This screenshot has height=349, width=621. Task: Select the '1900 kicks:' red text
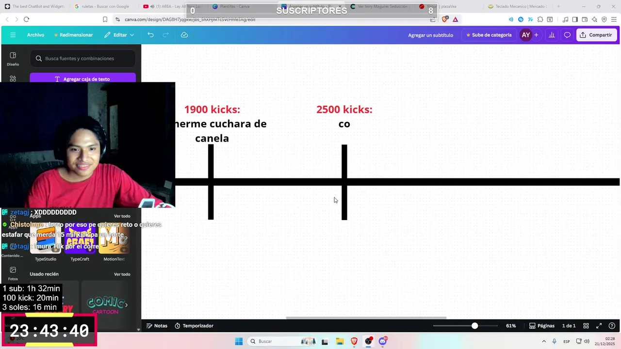pos(212,110)
